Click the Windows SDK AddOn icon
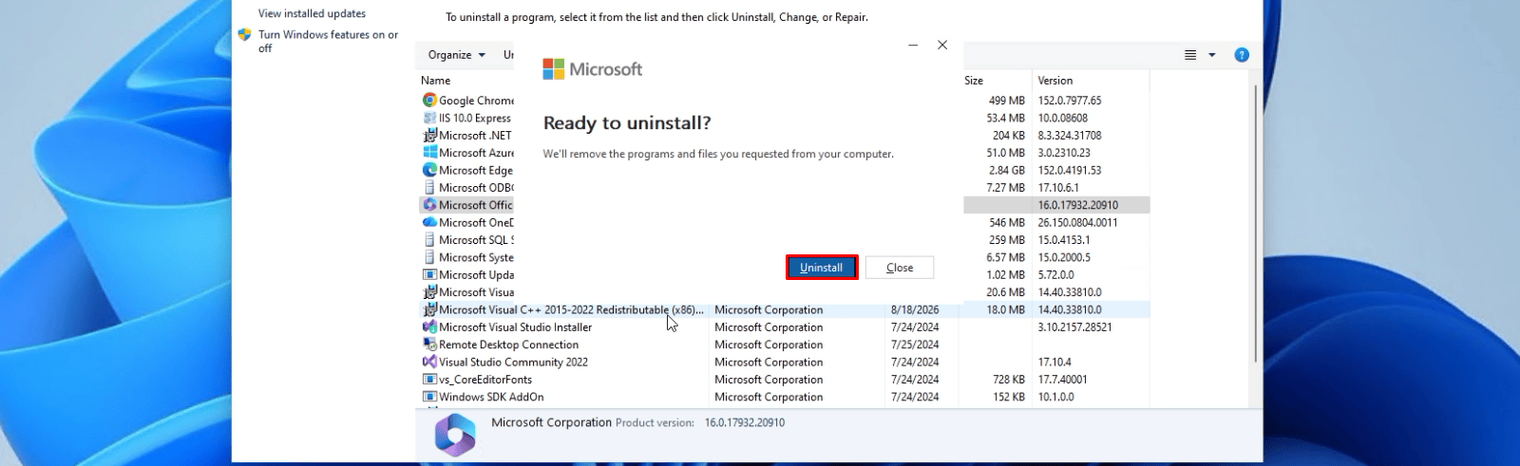Image resolution: width=1520 pixels, height=466 pixels. (429, 397)
